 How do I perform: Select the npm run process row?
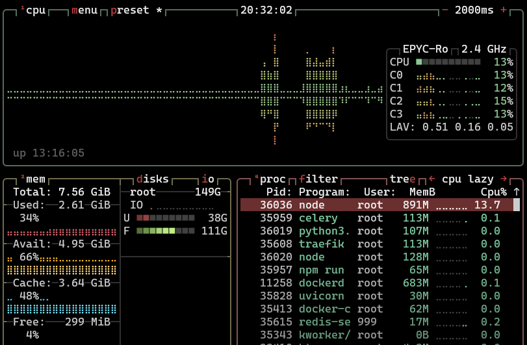pos(377,270)
